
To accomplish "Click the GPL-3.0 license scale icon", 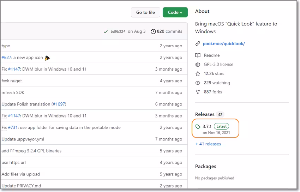I will point(198,65).
